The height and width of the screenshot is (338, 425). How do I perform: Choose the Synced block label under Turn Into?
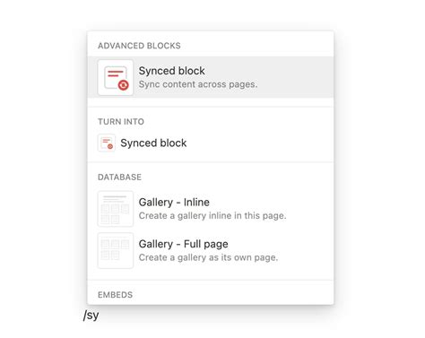153,143
